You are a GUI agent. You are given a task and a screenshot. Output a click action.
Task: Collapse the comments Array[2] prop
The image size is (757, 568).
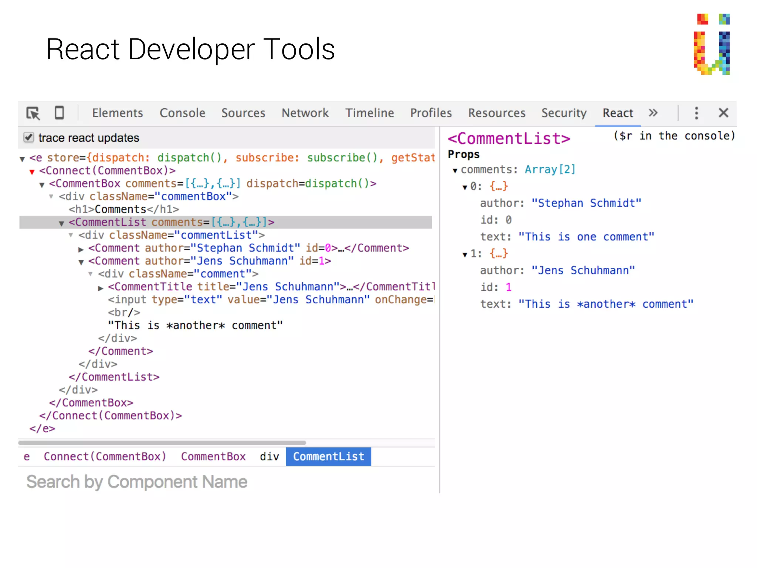[455, 170]
